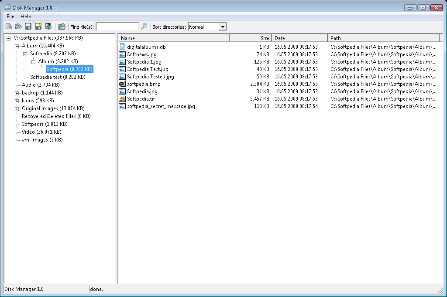This screenshot has width=447, height=297.
Task: Click the softpedia.bmp file icon
Action: pyautogui.click(x=123, y=84)
